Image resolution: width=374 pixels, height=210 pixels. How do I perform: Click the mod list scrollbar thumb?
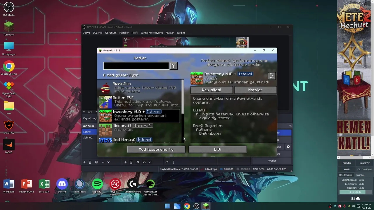click(x=183, y=97)
